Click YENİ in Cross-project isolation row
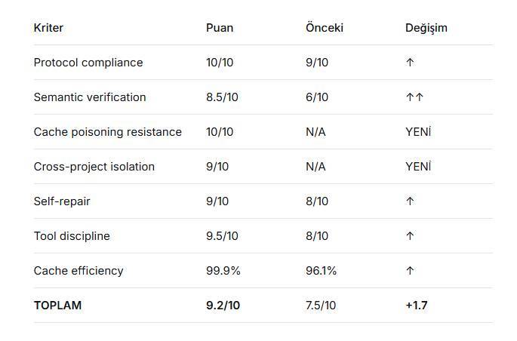 (418, 167)
